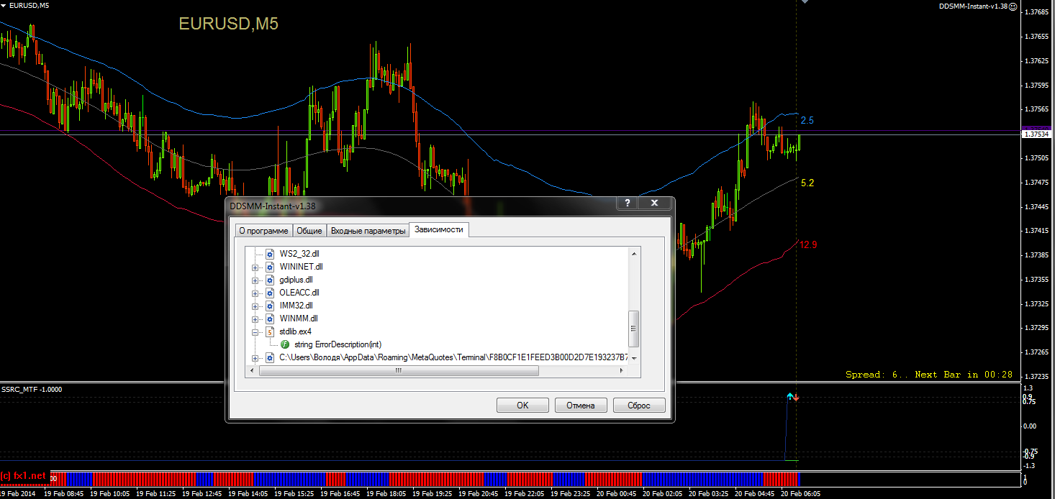The height and width of the screenshot is (499, 1055).
Task: Click the DDSMM-Instant-v1.38 label at chart corner
Action: [973, 6]
